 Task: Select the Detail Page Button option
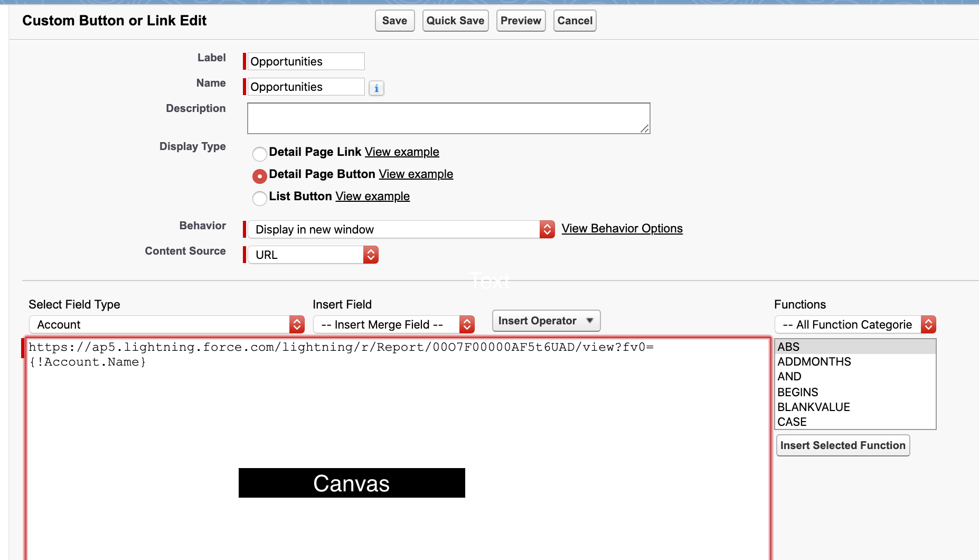[x=259, y=176]
